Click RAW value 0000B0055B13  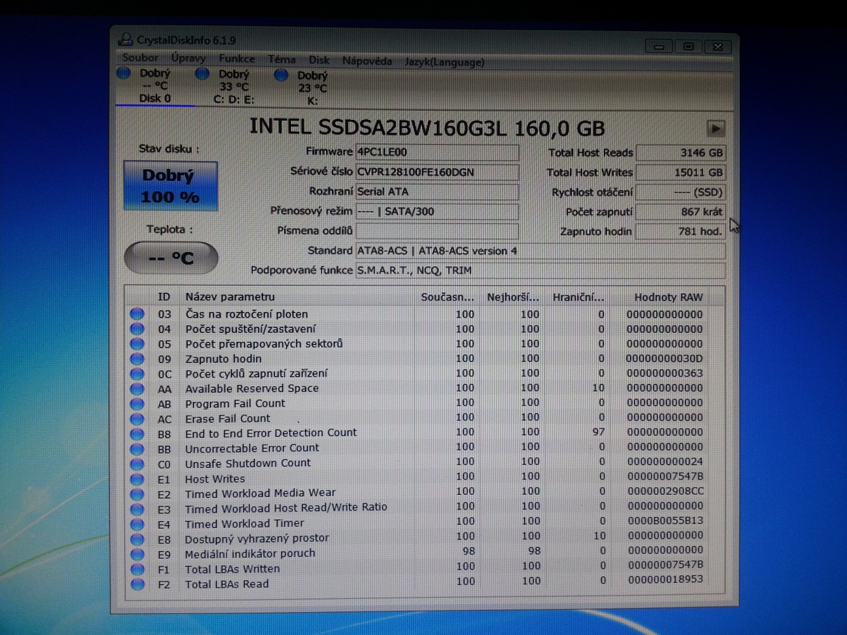(665, 520)
